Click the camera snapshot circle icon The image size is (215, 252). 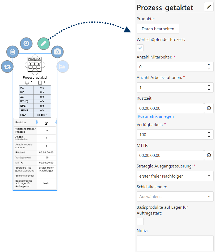click(57, 52)
